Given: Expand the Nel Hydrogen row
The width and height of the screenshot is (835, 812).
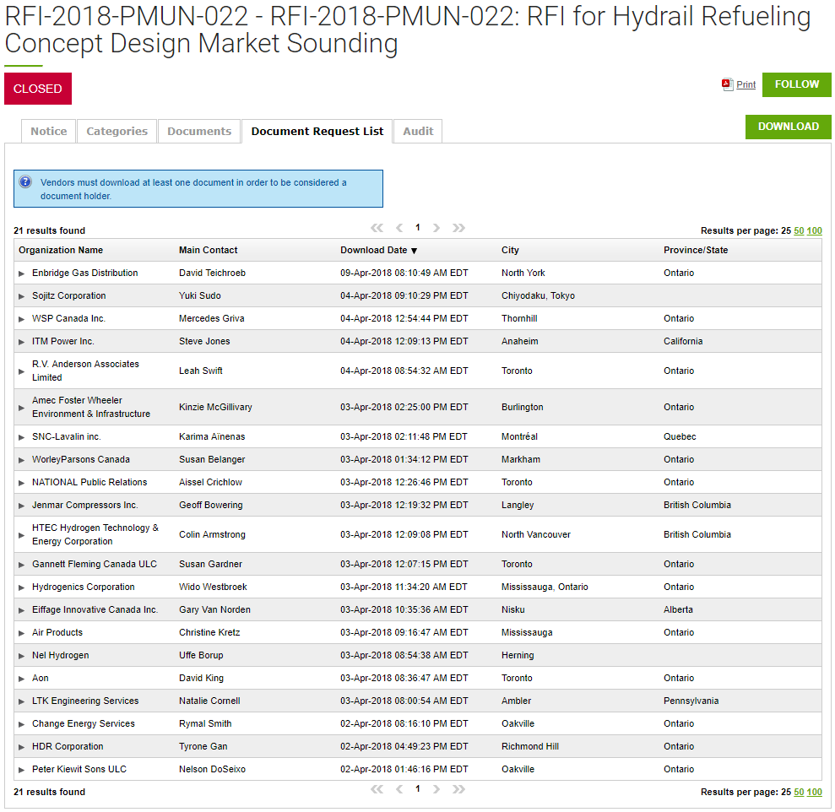Looking at the screenshot, I should pyautogui.click(x=21, y=656).
